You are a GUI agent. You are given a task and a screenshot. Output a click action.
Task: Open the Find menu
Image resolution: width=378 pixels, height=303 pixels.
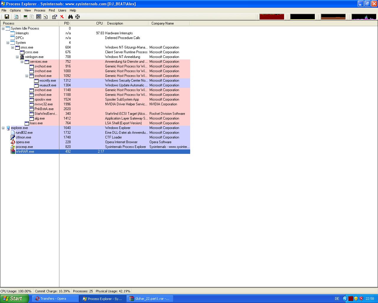(52, 10)
